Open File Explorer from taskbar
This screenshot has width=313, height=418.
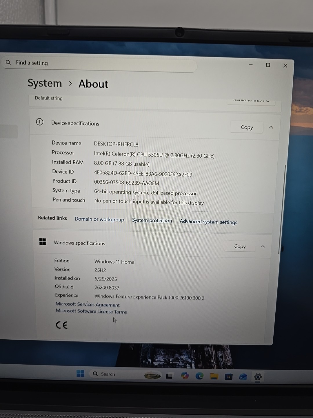[x=214, y=376]
